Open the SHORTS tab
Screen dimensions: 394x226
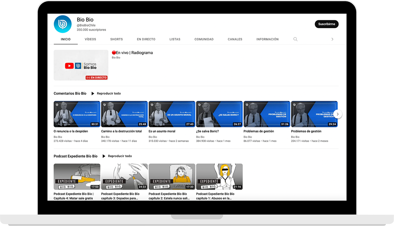point(116,39)
